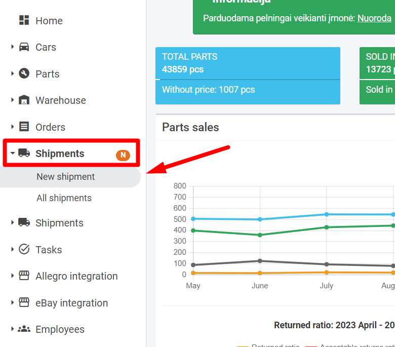395x347 pixels.
Task: Expand the Orders submenu arrow
Action: pos(12,127)
